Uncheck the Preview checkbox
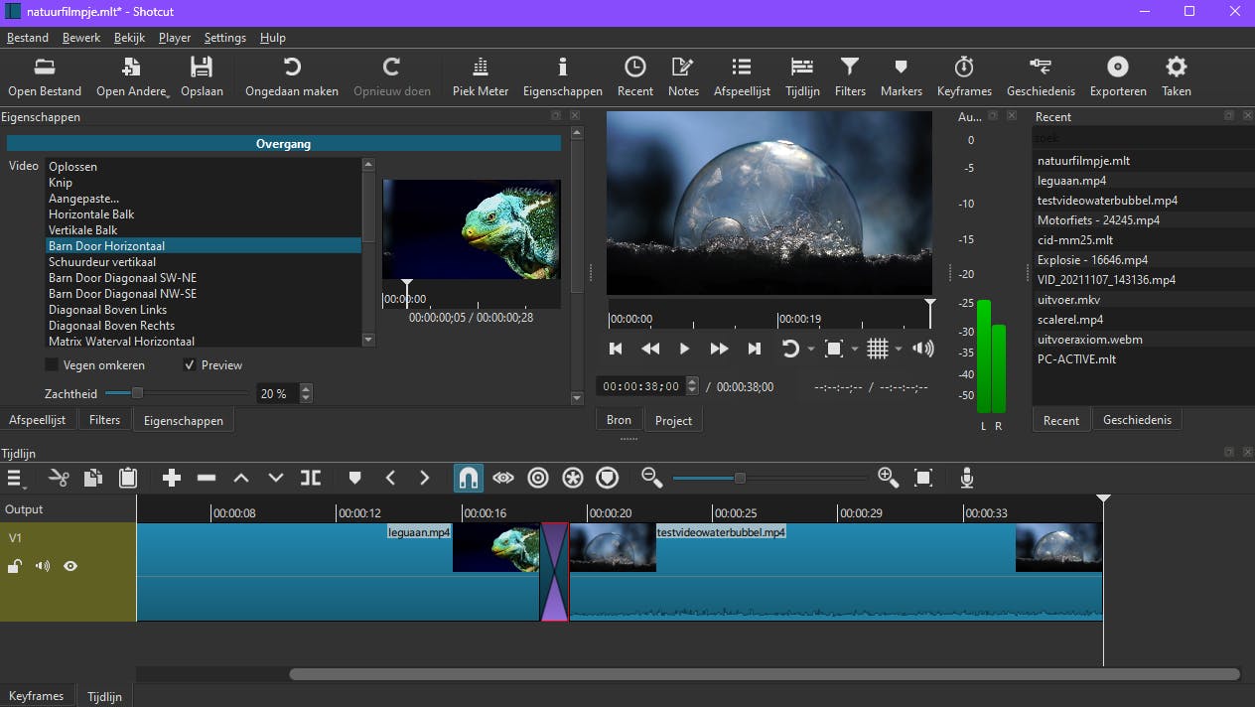Image resolution: width=1255 pixels, height=707 pixels. pos(190,364)
